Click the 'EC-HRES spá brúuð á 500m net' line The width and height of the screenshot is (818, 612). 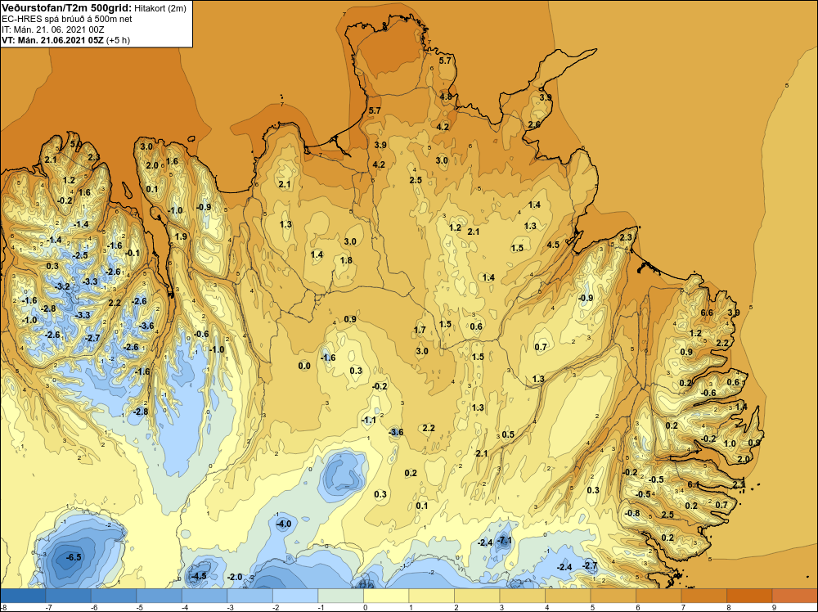(x=67, y=19)
